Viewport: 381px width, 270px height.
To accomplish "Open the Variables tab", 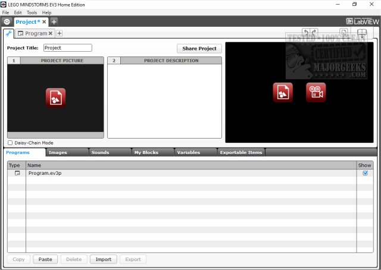I will [196, 152].
